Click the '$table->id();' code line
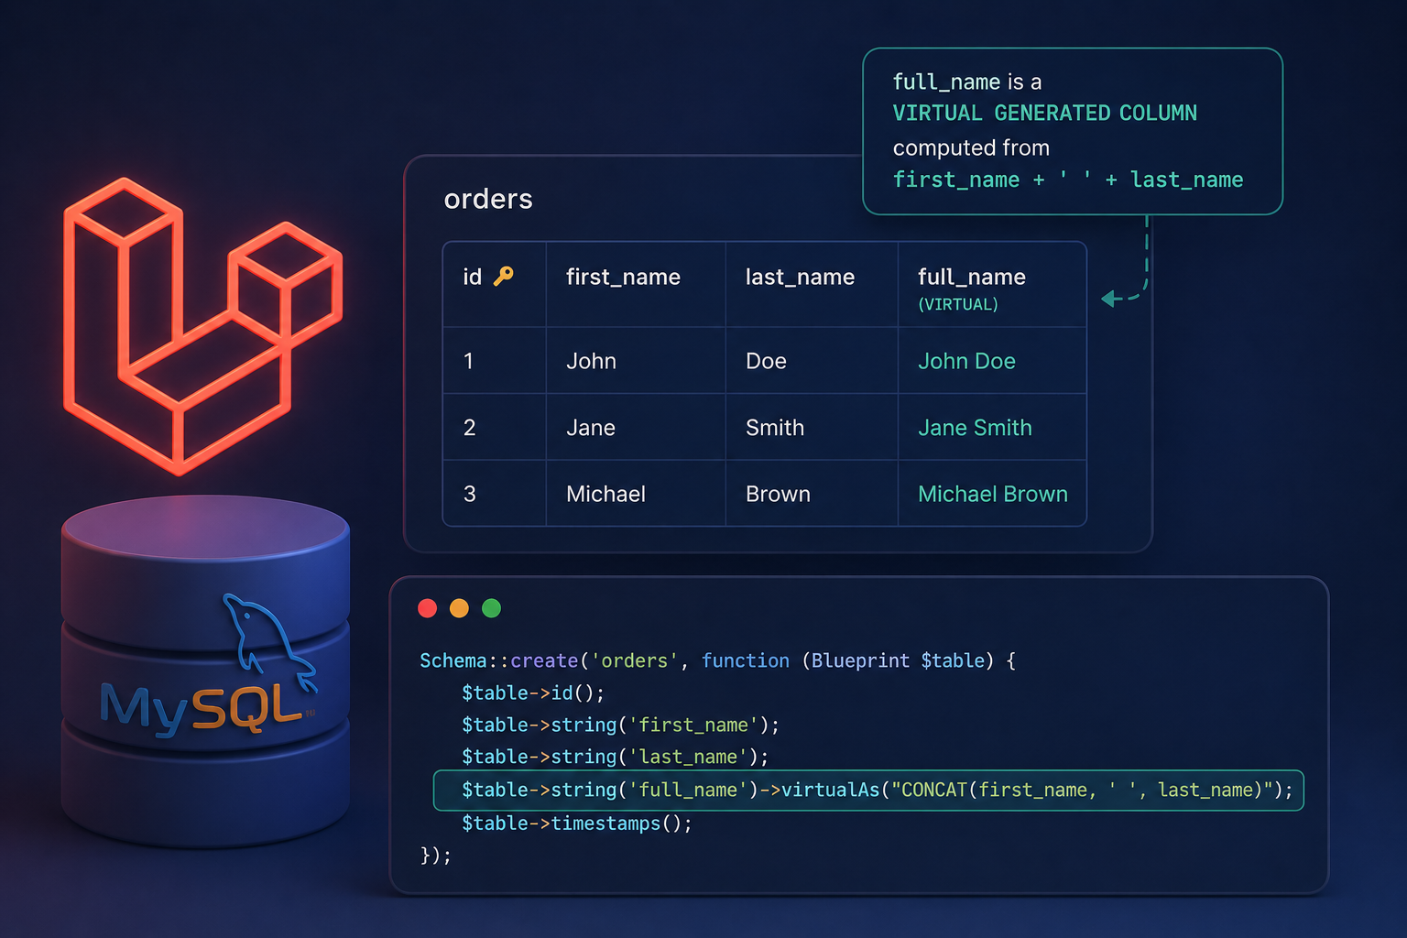 point(533,693)
